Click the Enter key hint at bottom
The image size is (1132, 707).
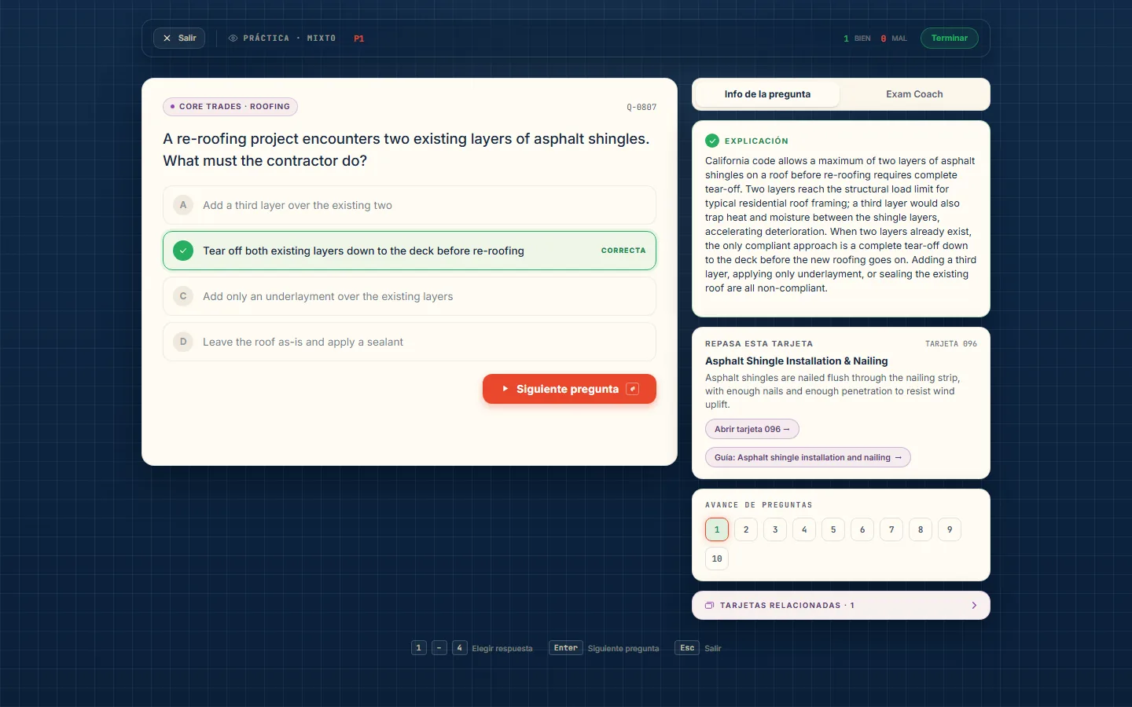pyautogui.click(x=566, y=648)
